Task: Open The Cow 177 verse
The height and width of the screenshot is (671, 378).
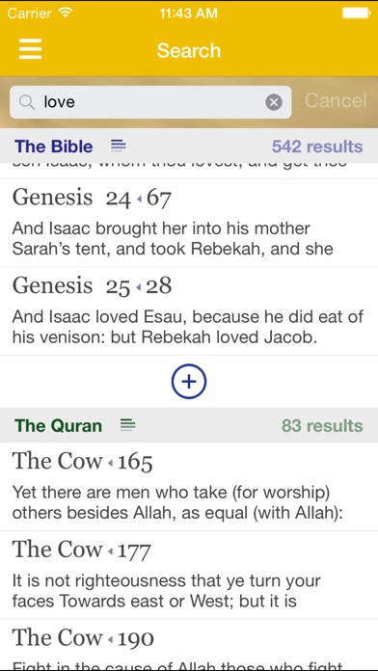Action: pyautogui.click(x=189, y=576)
